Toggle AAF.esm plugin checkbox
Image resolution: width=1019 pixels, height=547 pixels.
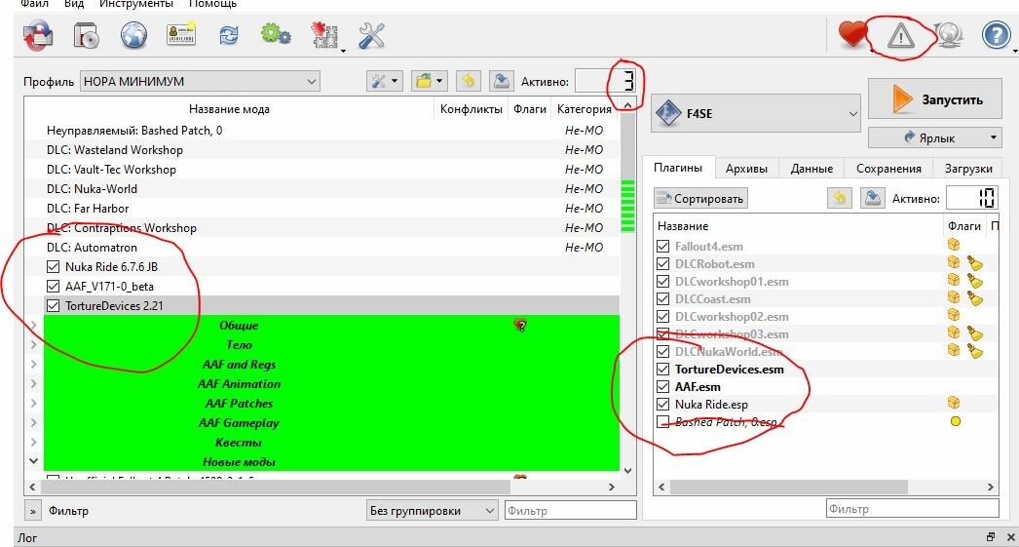(x=662, y=386)
